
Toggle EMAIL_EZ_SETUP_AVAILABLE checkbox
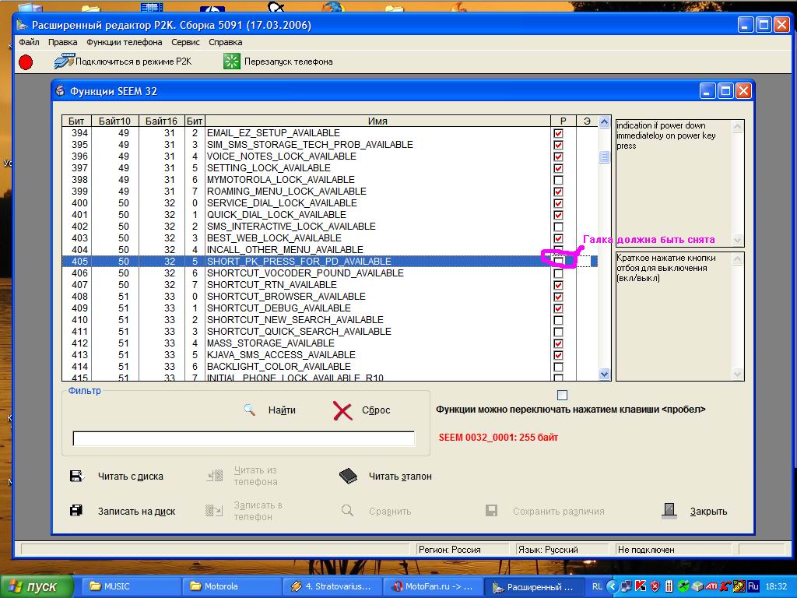pyautogui.click(x=558, y=133)
